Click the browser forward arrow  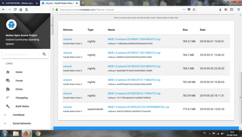click(9, 10)
